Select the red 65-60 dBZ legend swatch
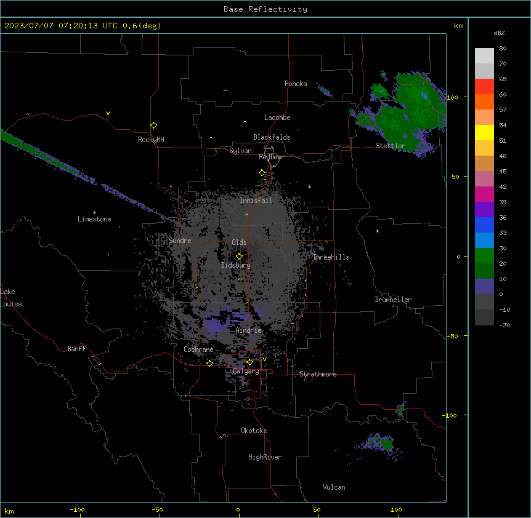The image size is (531, 518). point(484,87)
